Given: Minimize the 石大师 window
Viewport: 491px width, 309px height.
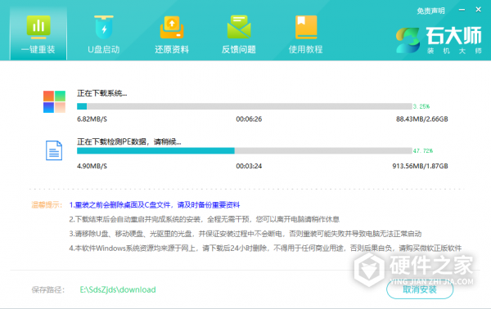Looking at the screenshot, I should coord(462,10).
